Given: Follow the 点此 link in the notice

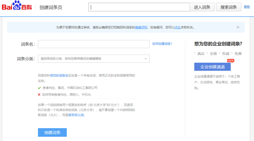Looking at the screenshot, I should 177,27.
